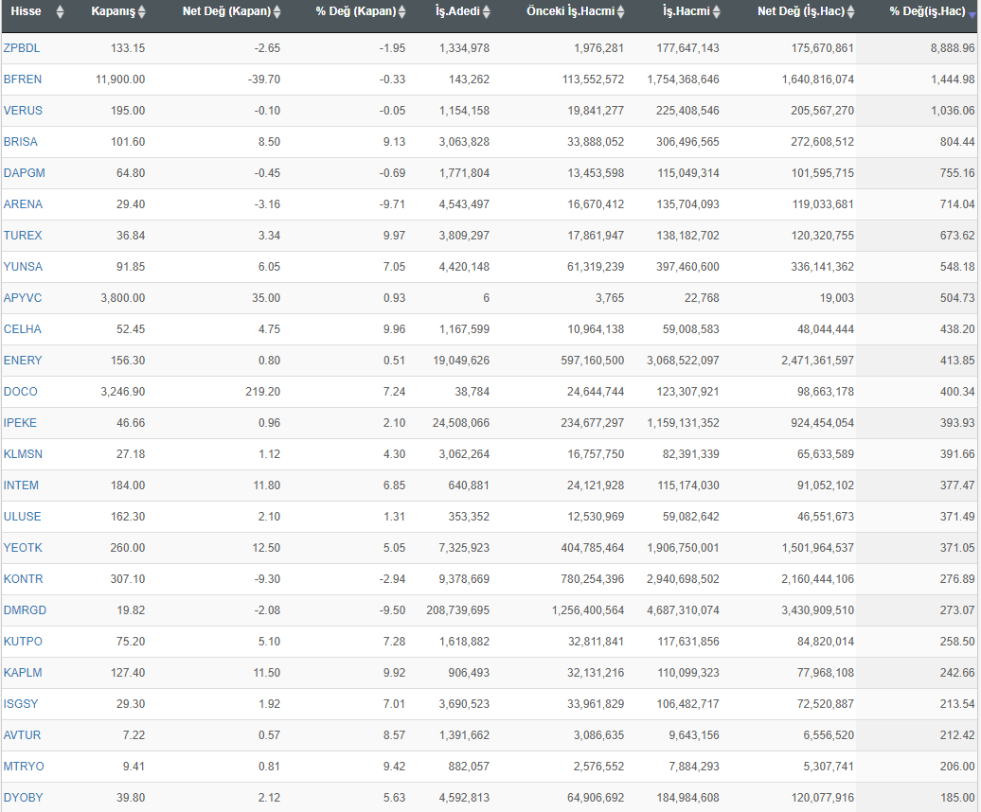Screen dimensions: 981x812
Task: Open the AVTUR stock link
Action: pos(22,735)
